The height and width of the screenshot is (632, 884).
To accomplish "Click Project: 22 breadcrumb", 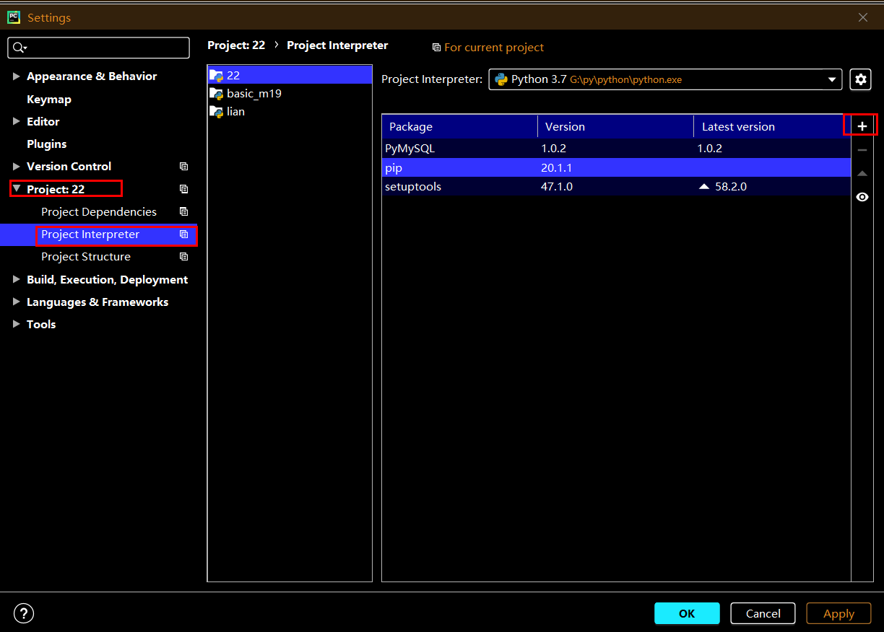I will [x=236, y=45].
